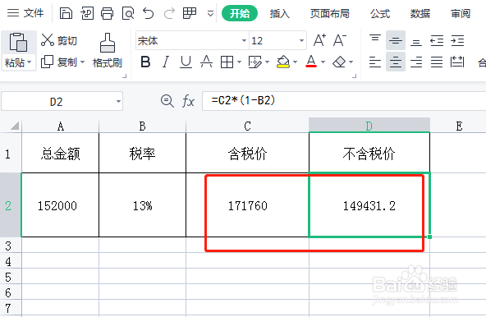Image resolution: width=486 pixels, height=317 pixels.
Task: Expand the eraser clear dropdown arrow
Action: (x=351, y=62)
